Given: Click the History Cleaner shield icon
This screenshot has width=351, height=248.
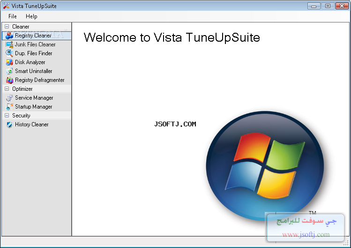Looking at the screenshot, I should click(9, 124).
